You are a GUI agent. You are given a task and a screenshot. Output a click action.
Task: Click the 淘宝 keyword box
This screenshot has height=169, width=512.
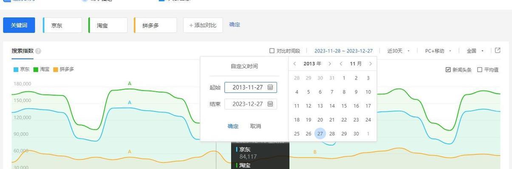[x=108, y=25]
